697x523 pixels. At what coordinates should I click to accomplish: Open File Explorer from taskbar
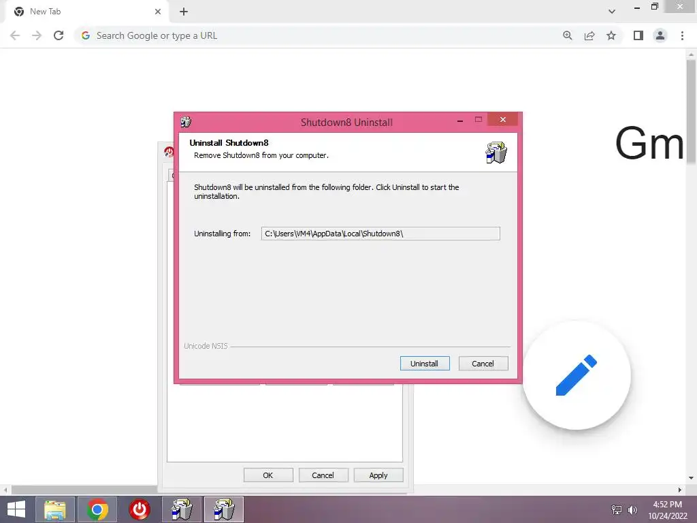55,509
